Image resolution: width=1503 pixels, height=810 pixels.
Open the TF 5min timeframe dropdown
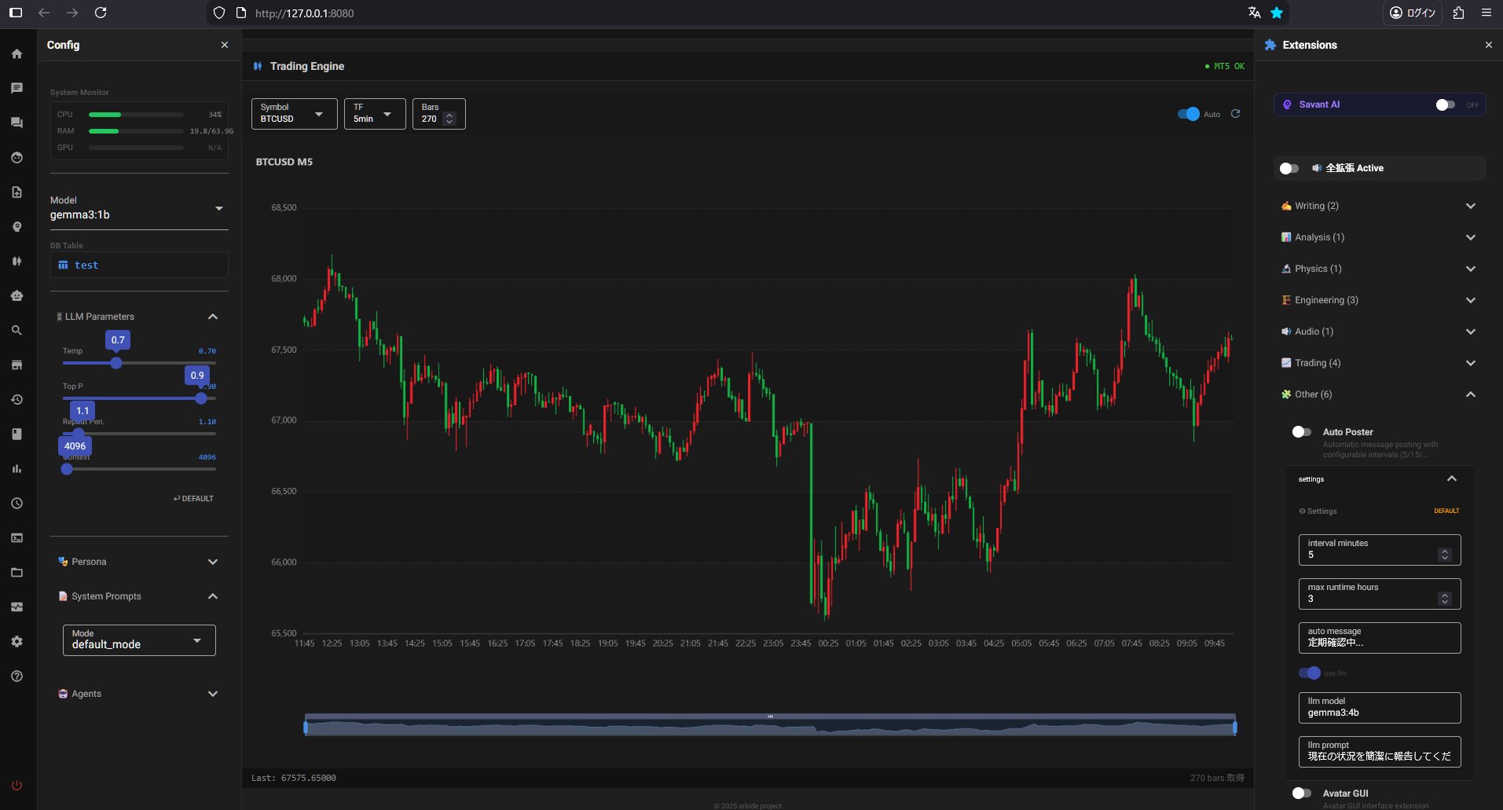pyautogui.click(x=375, y=114)
